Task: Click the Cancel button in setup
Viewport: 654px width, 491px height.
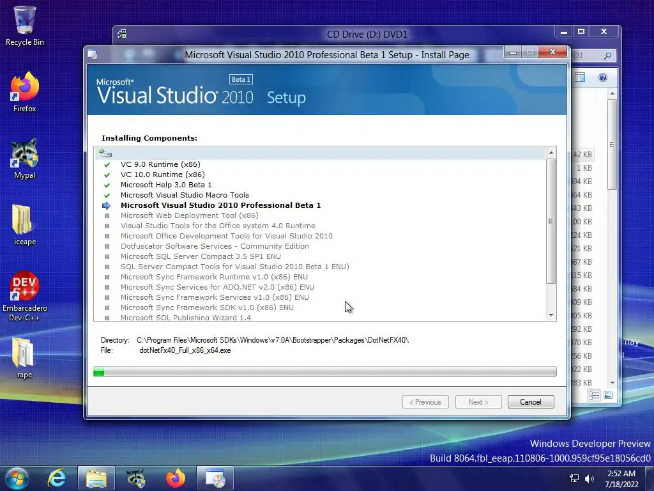Action: (x=531, y=402)
